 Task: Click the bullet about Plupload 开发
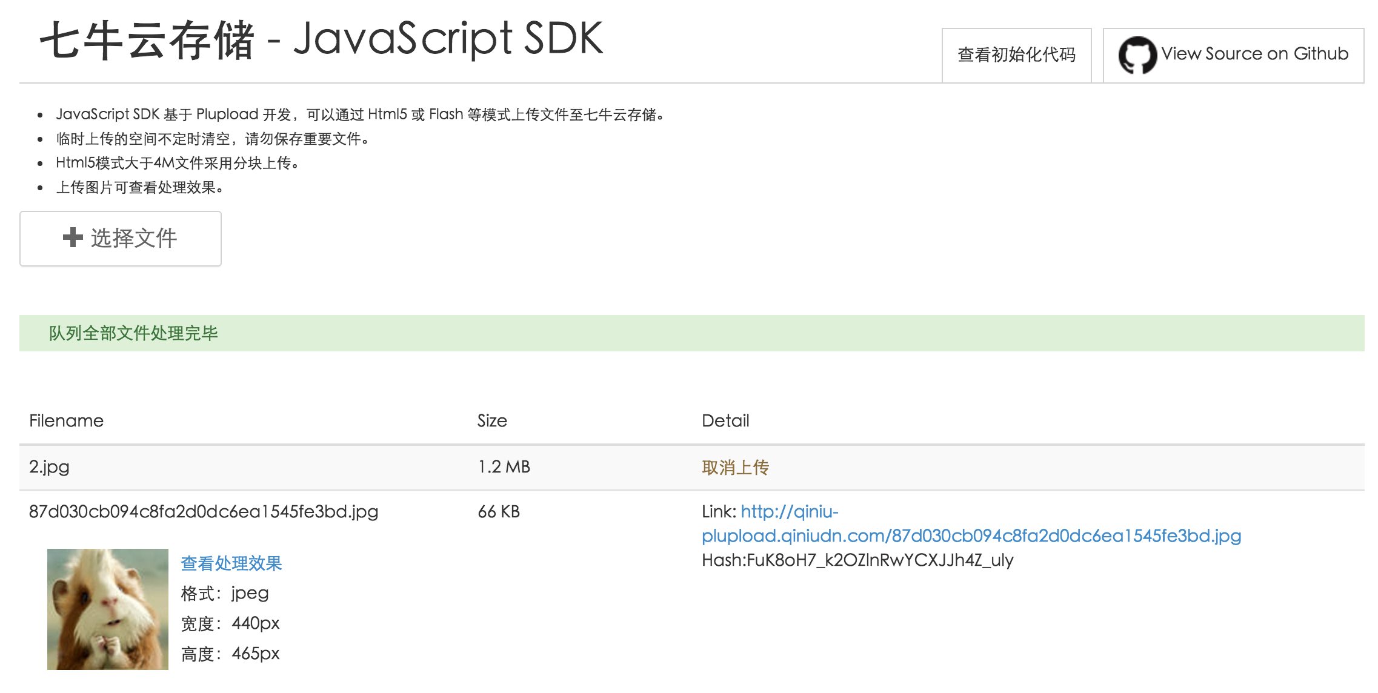coord(360,114)
